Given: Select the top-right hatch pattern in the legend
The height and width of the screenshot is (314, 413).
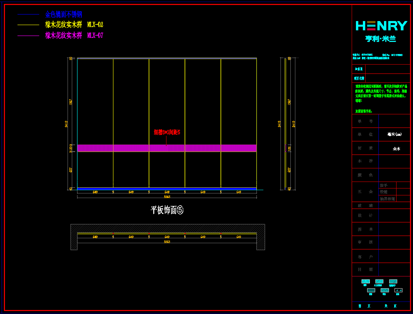Looking at the screenshot, I should pos(393,281).
